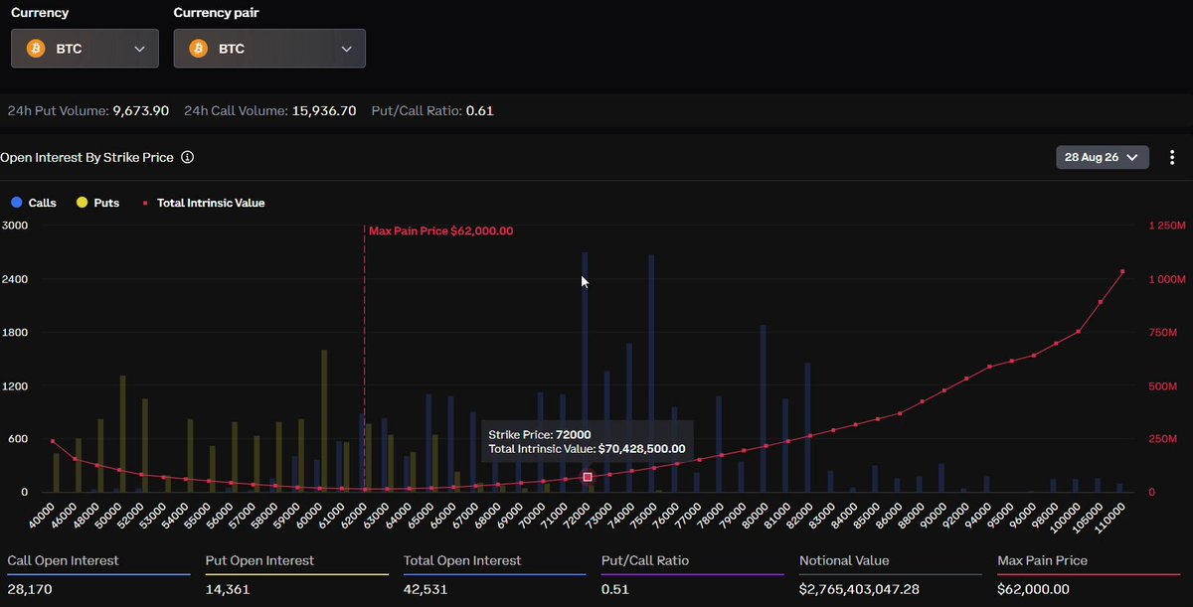Screen dimensions: 1193x607
Task: Click the last intrinsic value point at 110000
Action: (1122, 271)
